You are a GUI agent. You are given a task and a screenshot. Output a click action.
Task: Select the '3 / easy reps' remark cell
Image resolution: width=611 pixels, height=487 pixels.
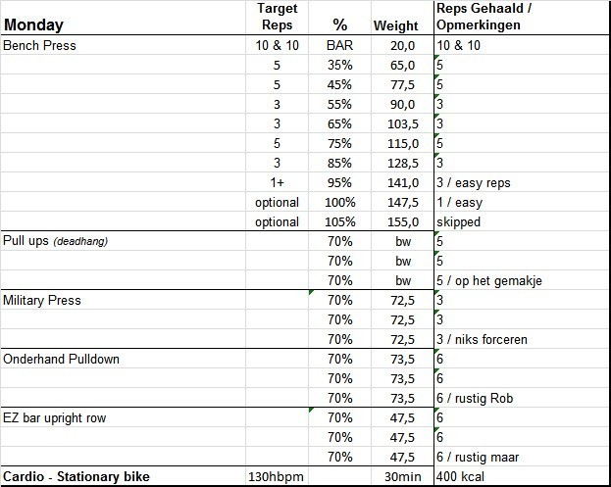(x=473, y=182)
